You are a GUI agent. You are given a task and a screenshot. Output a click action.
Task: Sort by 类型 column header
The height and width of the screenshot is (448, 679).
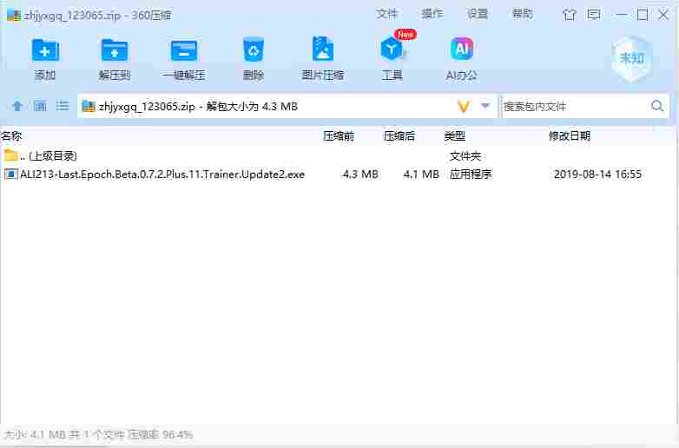[455, 136]
